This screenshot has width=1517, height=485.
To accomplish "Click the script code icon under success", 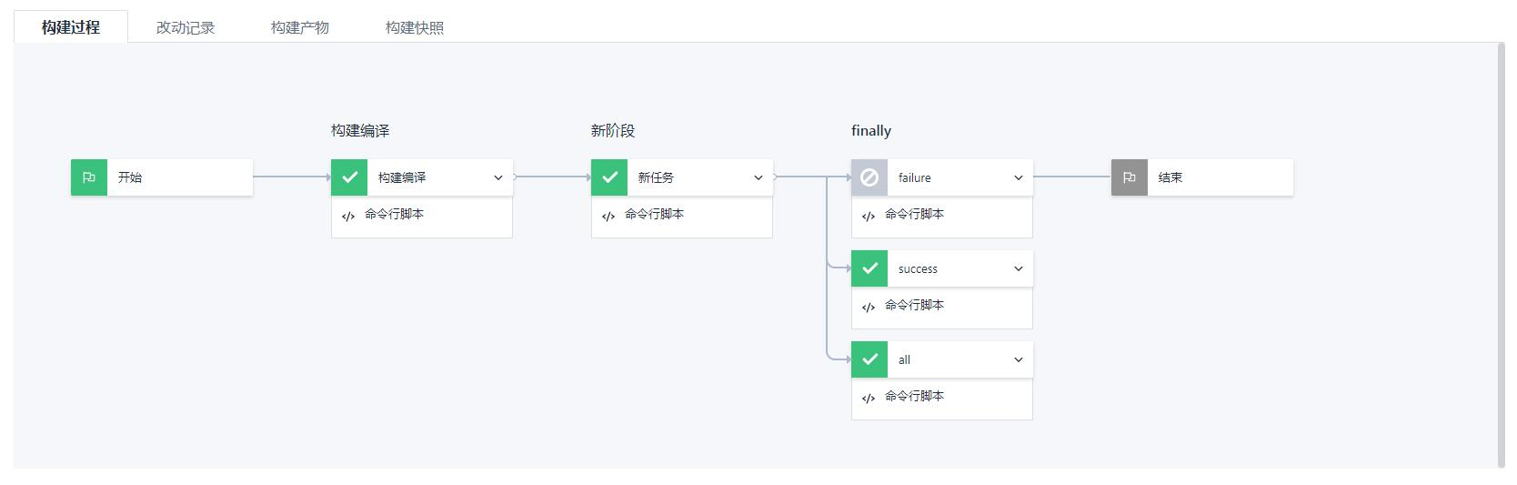I will [x=869, y=307].
